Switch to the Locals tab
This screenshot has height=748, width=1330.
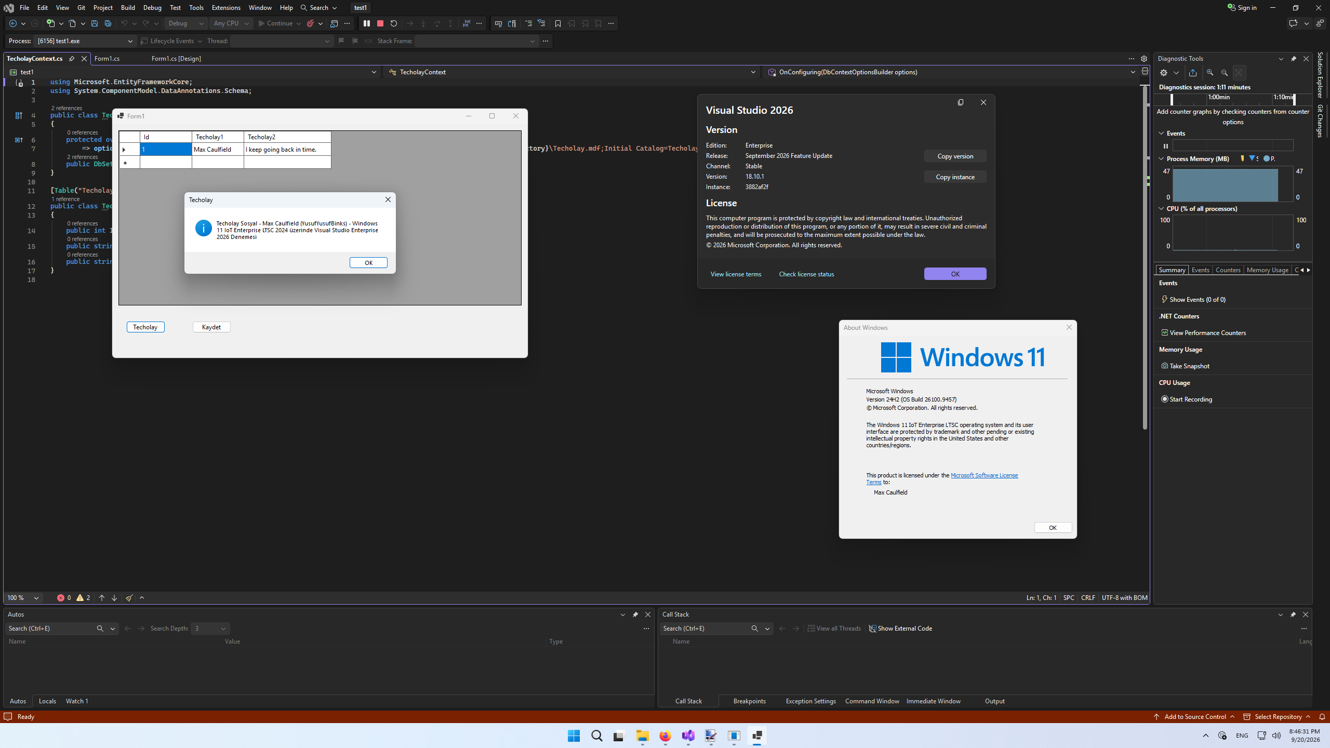[x=47, y=701]
